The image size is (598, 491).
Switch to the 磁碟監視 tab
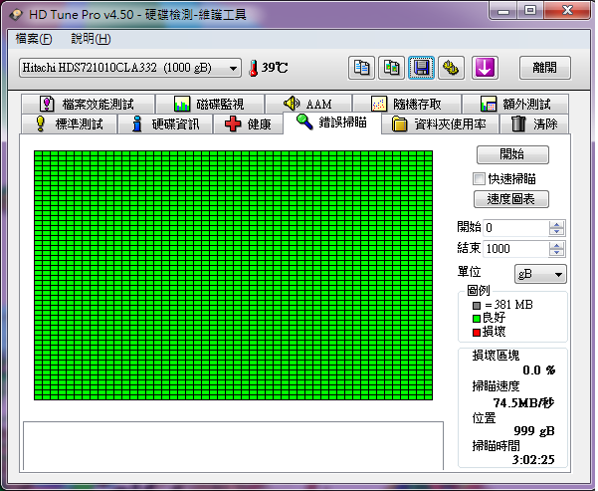210,104
